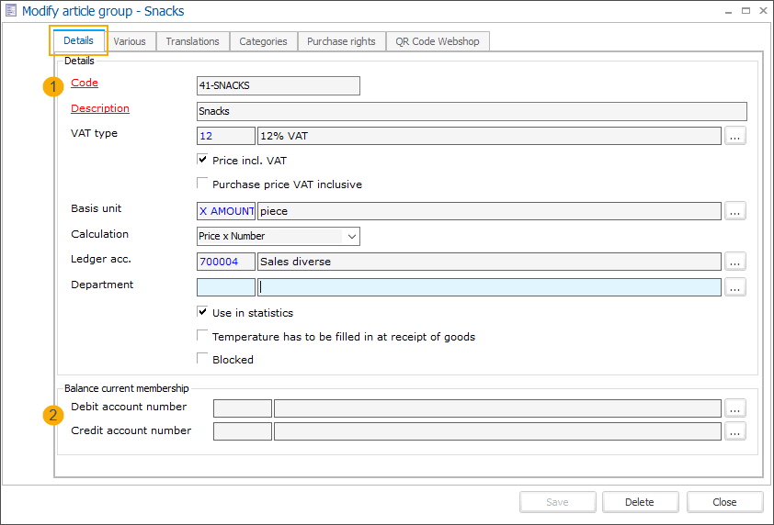Image resolution: width=774 pixels, height=525 pixels.
Task: Click the window icon in title bar
Action: tap(11, 11)
